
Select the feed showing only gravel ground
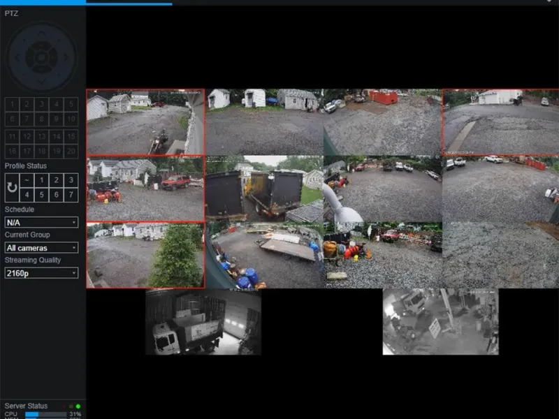point(500,255)
